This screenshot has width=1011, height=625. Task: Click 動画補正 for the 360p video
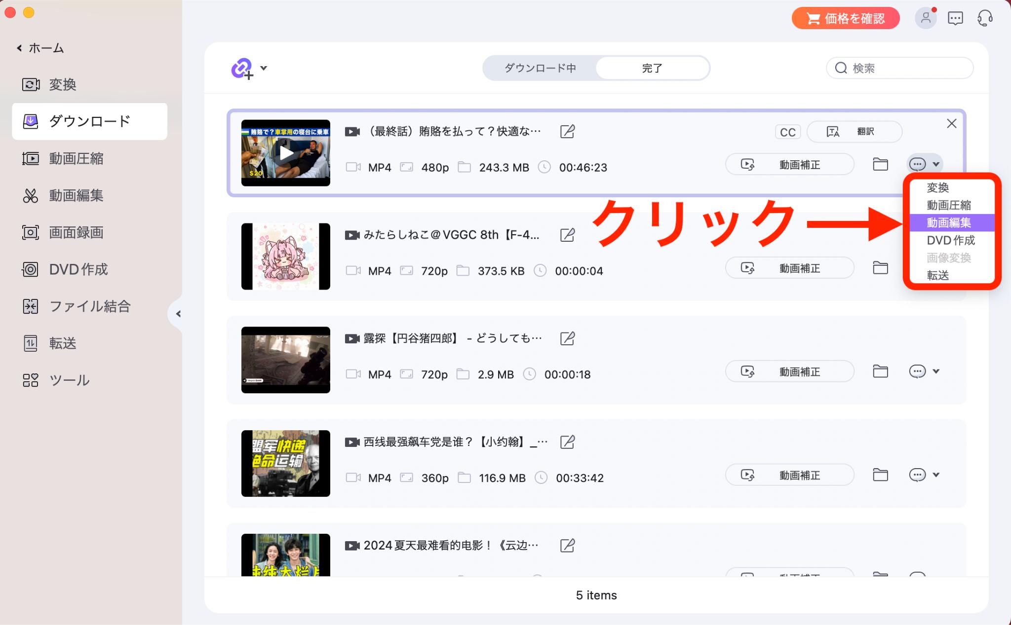click(789, 475)
